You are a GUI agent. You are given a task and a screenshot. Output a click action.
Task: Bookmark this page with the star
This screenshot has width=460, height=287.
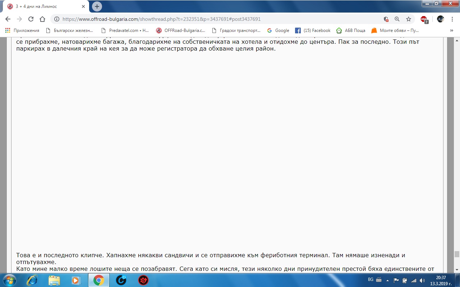coord(409,19)
